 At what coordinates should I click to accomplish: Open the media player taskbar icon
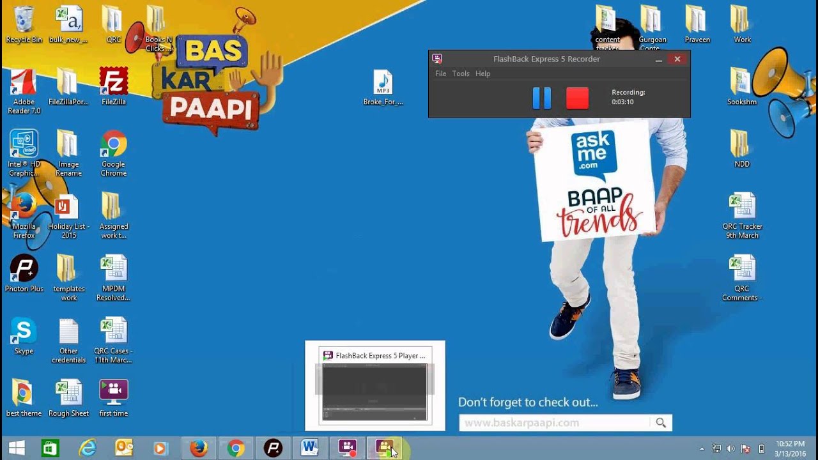point(160,448)
